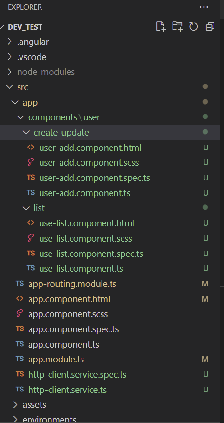Click the New Folder icon
This screenshot has height=423, width=224.
[x=177, y=27]
